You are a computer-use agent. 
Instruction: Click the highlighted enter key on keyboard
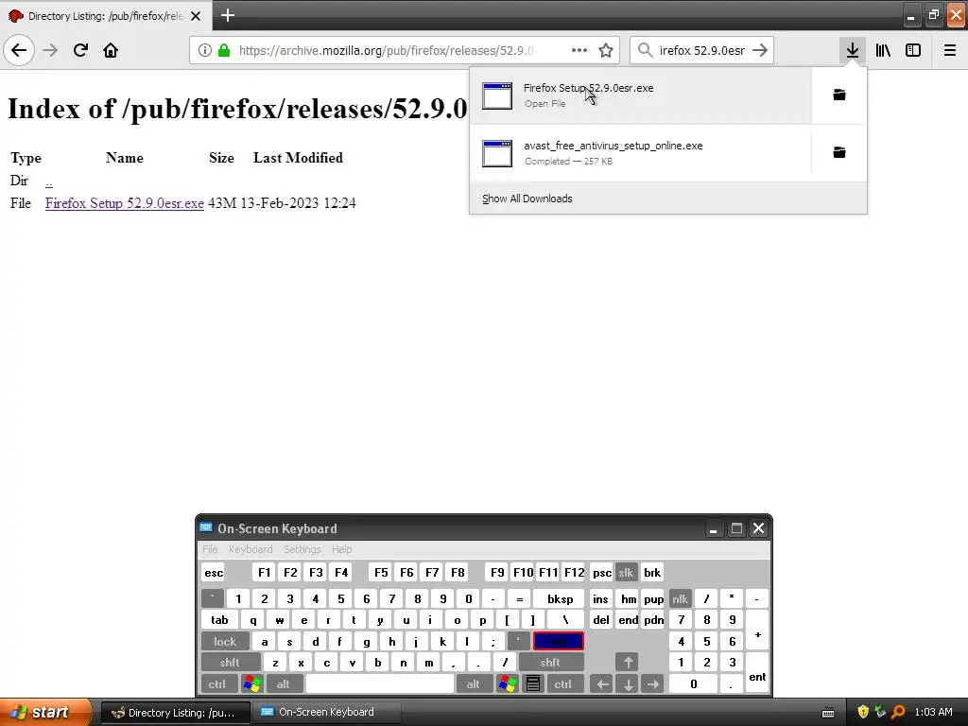click(x=559, y=642)
